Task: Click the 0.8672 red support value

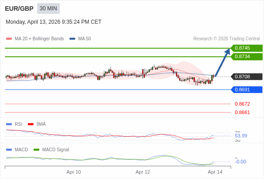Action: (242, 104)
